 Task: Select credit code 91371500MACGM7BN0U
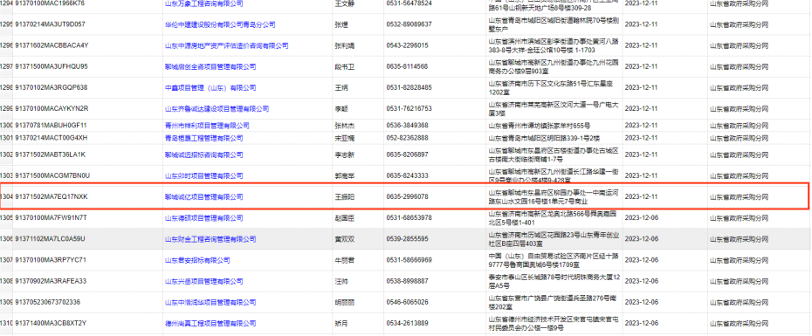(x=52, y=175)
